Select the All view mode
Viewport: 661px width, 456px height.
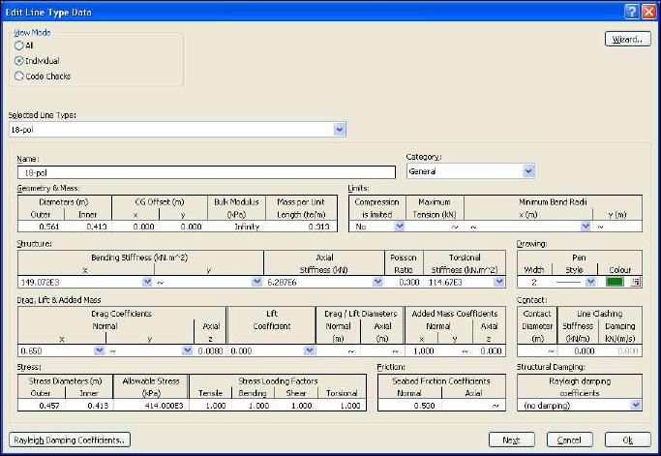(x=18, y=45)
